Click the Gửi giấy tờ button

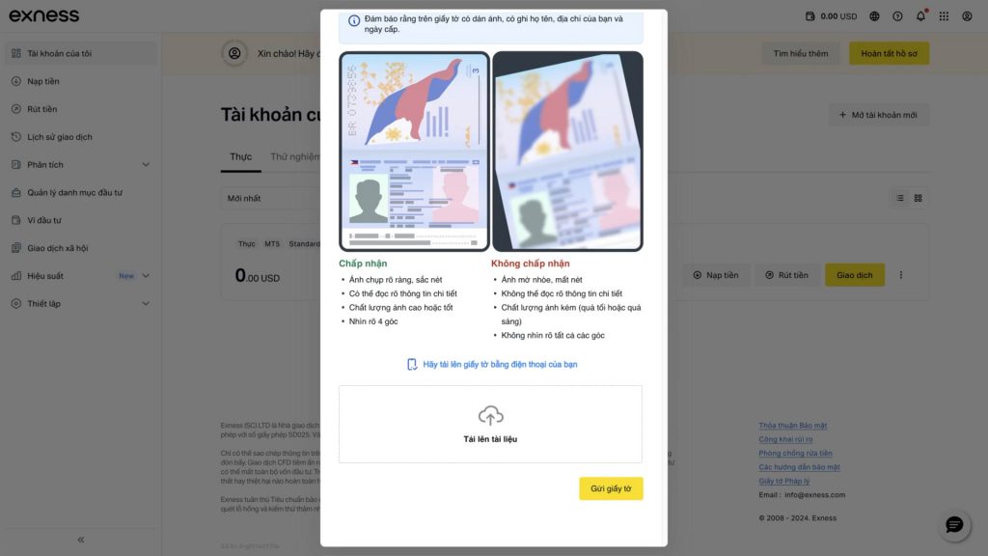[611, 488]
